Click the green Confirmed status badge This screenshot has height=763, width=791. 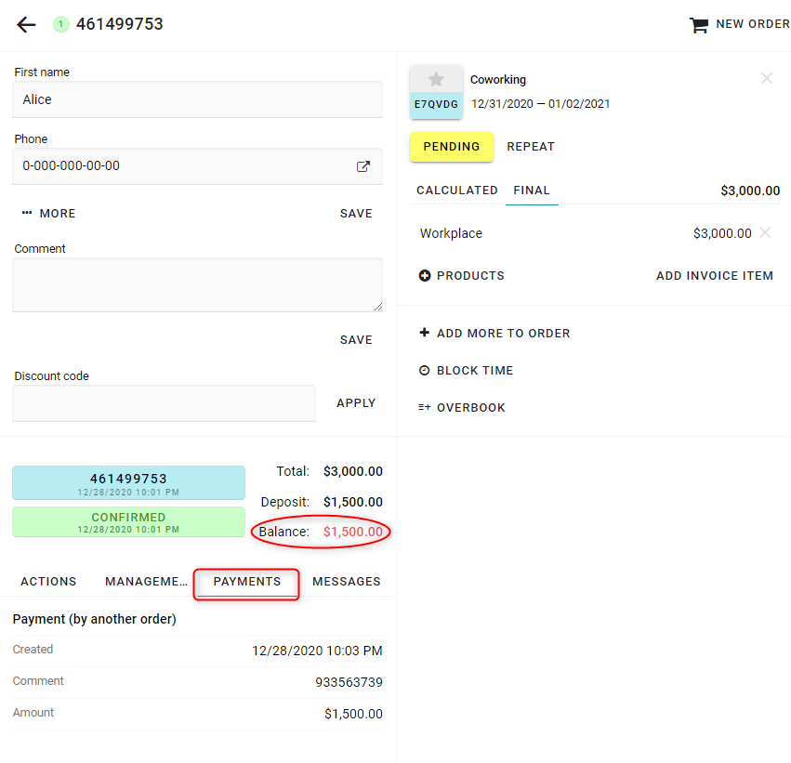pyautogui.click(x=128, y=522)
